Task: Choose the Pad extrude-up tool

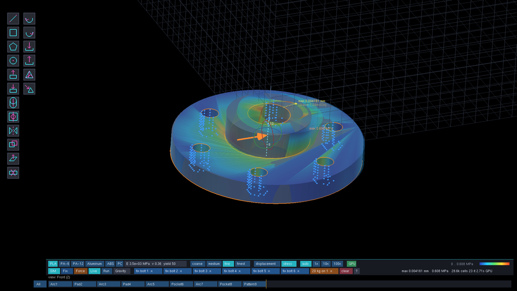Action: pos(13,75)
